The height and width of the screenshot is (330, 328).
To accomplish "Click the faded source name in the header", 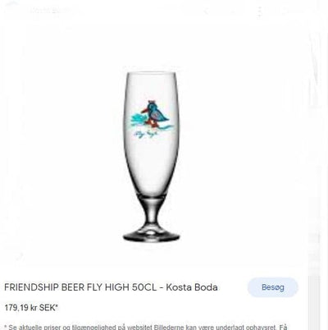I will (x=51, y=11).
